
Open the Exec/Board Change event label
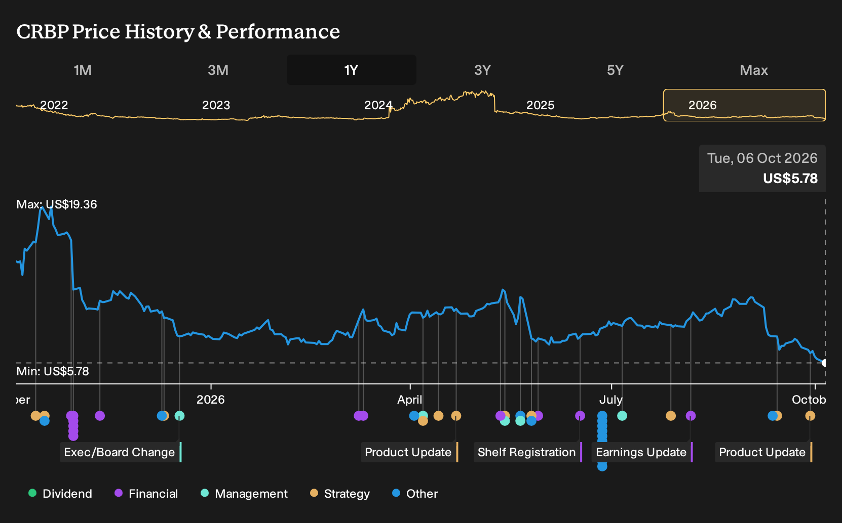[x=121, y=452]
